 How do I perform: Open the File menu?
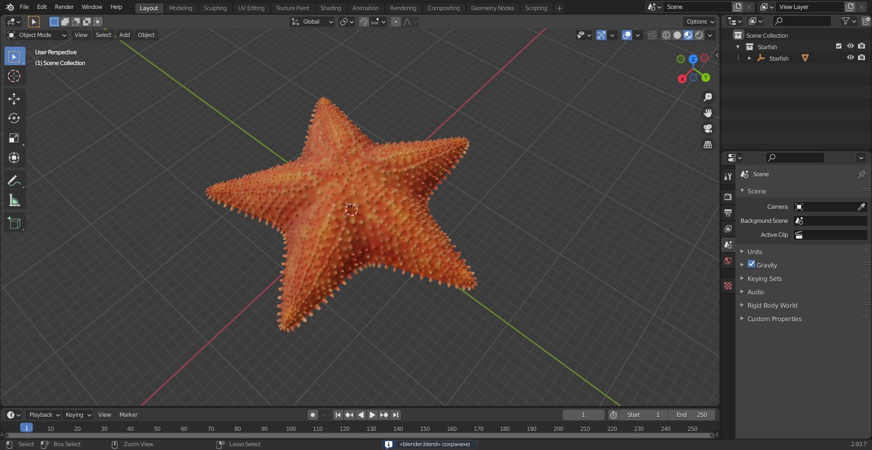pos(24,7)
